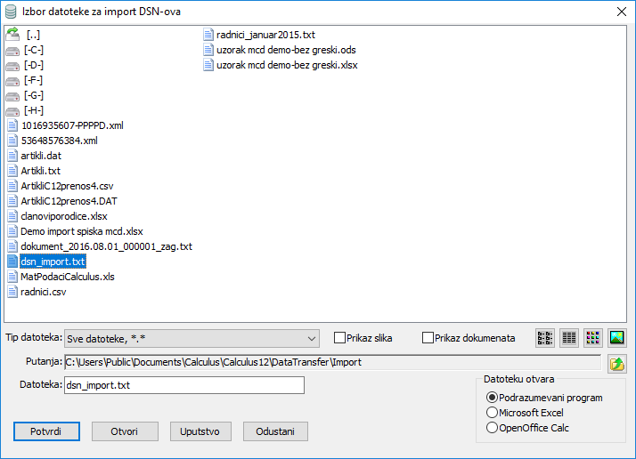Click the Potvrdi button
The width and height of the screenshot is (636, 459).
coord(46,431)
